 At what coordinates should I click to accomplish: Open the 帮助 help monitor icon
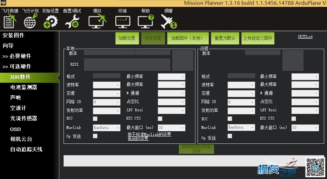146,21
